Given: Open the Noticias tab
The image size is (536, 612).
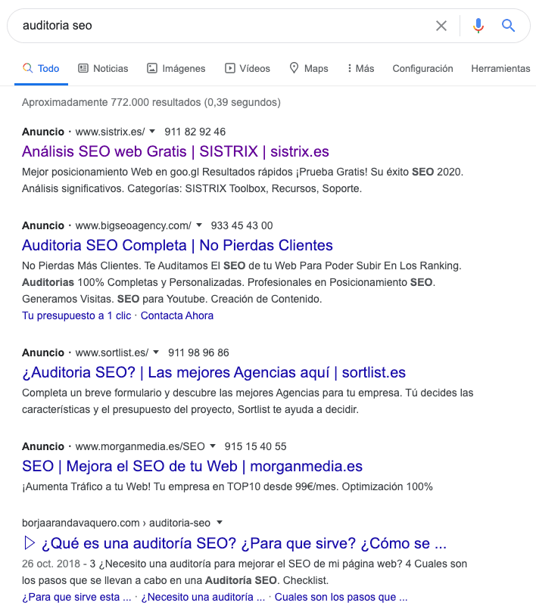Looking at the screenshot, I should tap(103, 68).
